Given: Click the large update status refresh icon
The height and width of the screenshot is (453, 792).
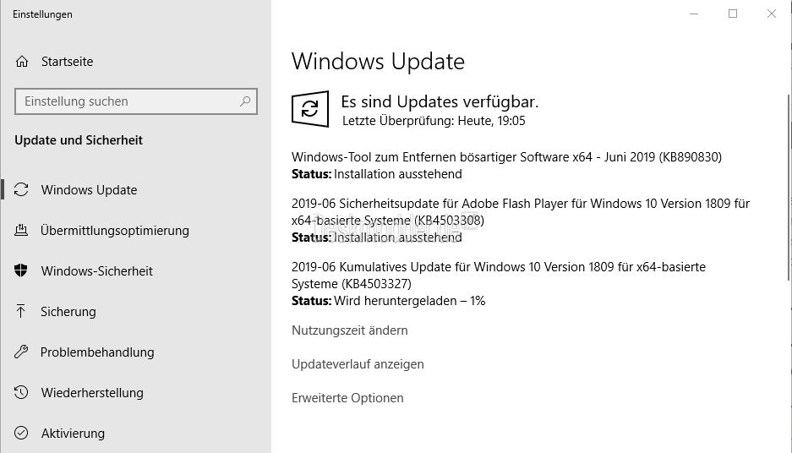Looking at the screenshot, I should pos(310,108).
